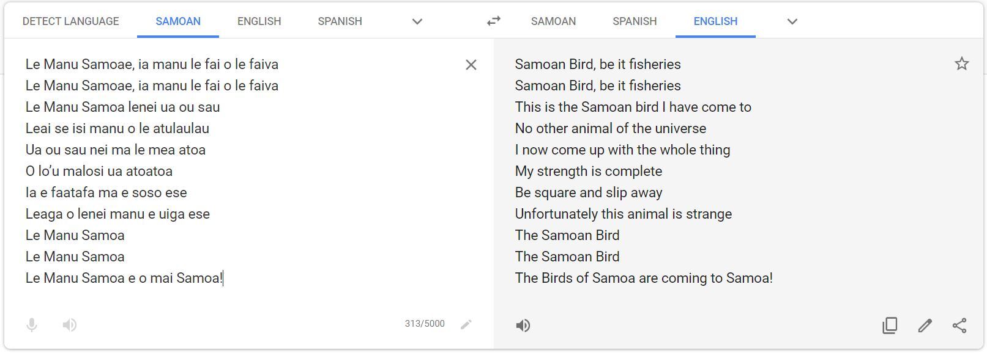Screen dimensions: 987x353
Task: Click the translated line 'My strength is complete'
Action: pyautogui.click(x=589, y=171)
